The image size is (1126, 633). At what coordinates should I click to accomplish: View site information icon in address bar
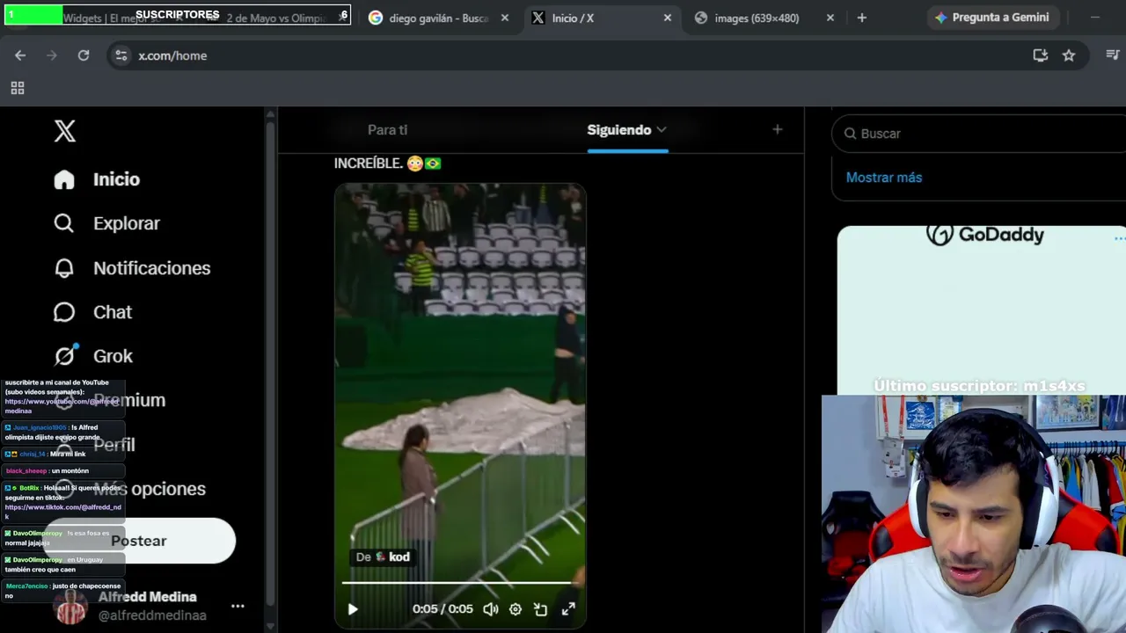121,55
